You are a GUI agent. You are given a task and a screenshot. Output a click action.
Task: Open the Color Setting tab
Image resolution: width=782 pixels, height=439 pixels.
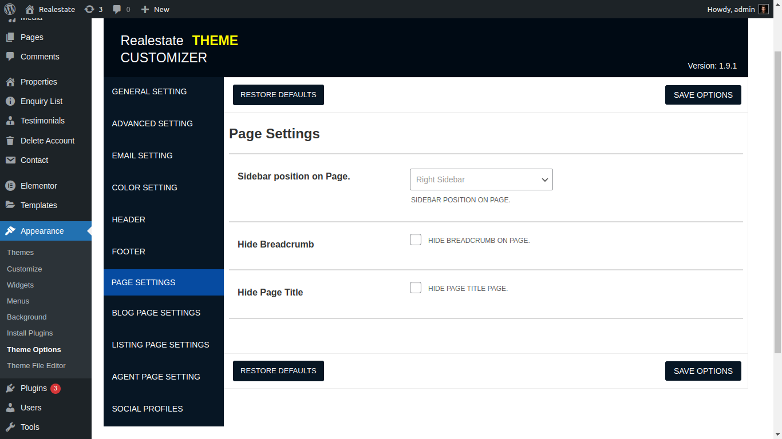[x=145, y=187]
